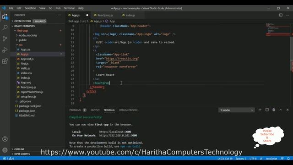Open the Explorer view in activity bar
Image resolution: width=293 pixels, height=165 pixels.
[x=5, y=16]
